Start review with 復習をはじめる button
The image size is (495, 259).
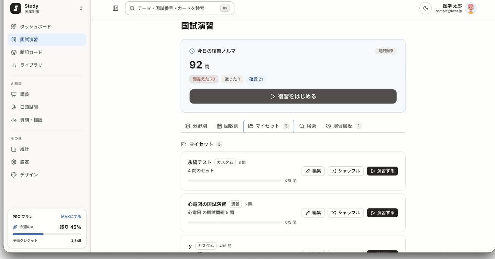293,97
